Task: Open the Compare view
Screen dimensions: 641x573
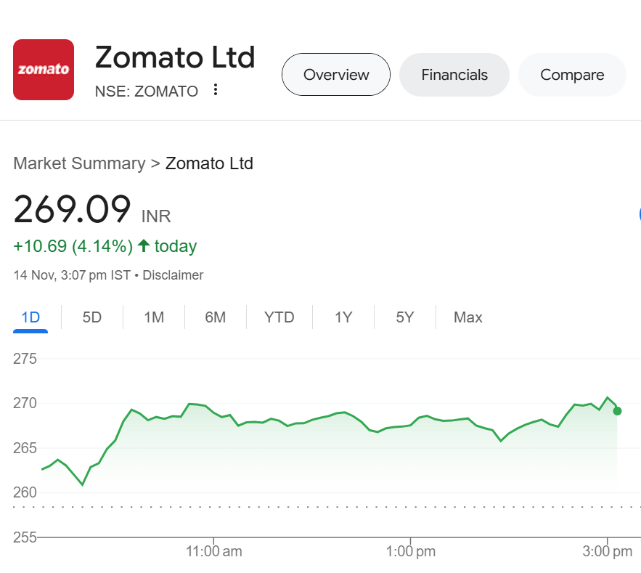Action: (x=572, y=74)
